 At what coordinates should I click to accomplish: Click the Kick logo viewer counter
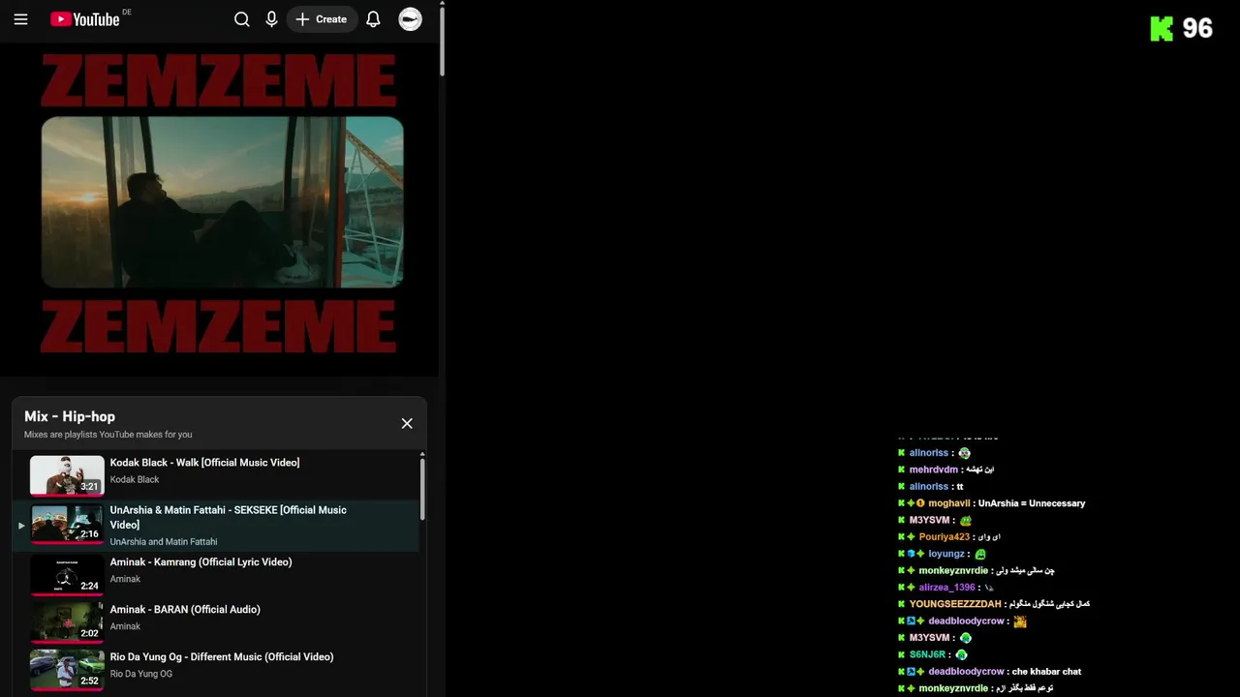pyautogui.click(x=1181, y=28)
